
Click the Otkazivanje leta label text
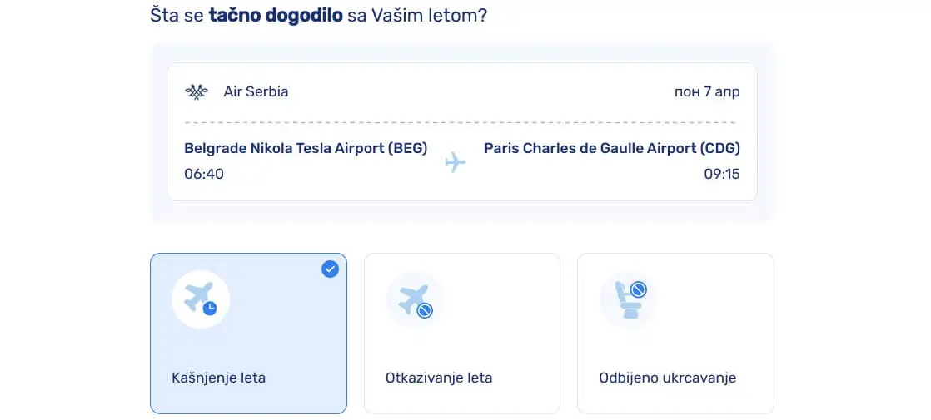pyautogui.click(x=439, y=378)
